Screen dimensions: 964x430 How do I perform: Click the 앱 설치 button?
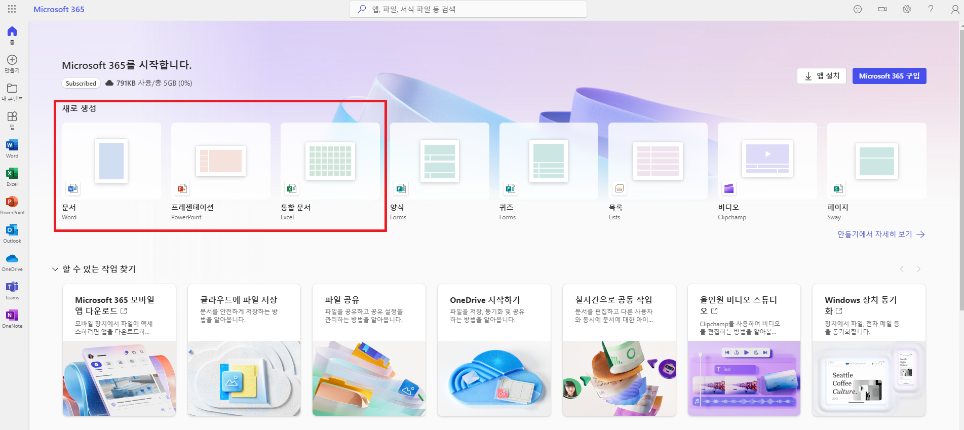(822, 76)
